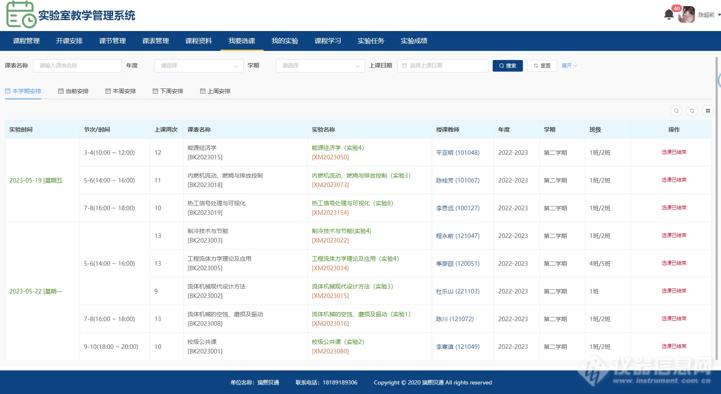Open experiment 校级公共课（实验2）
The image size is (721, 394).
pos(338,342)
